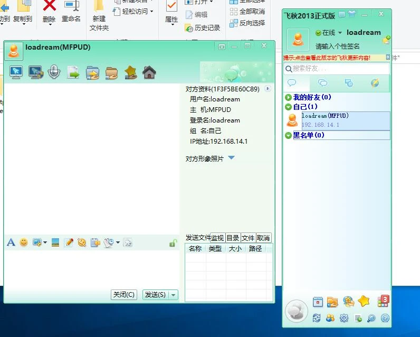Open the shared folder (brown folder in hand) icon
The width and height of the screenshot is (420, 337).
pos(111,73)
